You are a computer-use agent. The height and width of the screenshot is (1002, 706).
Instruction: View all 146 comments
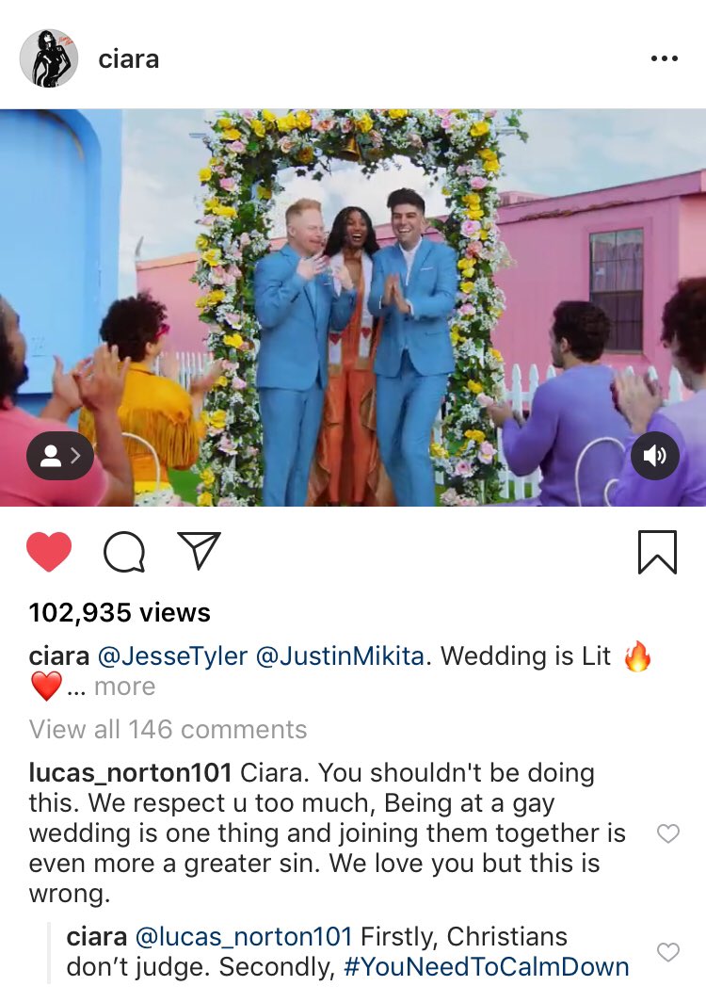click(168, 729)
